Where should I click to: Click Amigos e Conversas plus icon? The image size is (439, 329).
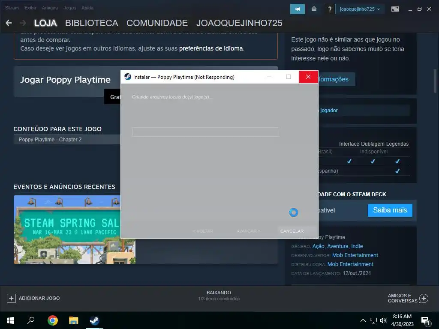[x=424, y=298]
